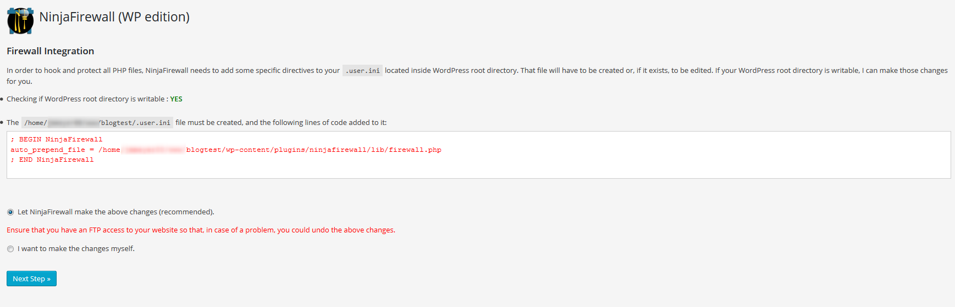This screenshot has width=955, height=307.
Task: Click the 'In order to hook and protect' paragraph
Action: [x=477, y=76]
